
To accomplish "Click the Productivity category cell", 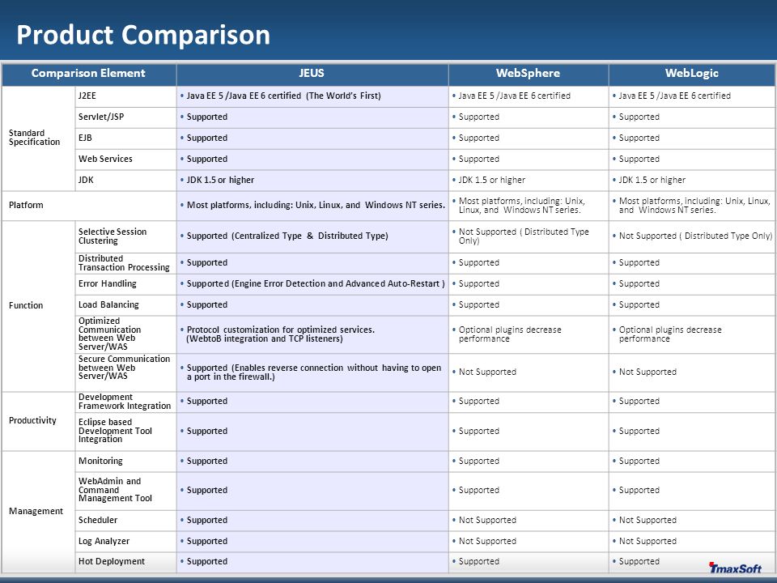I will pos(38,421).
